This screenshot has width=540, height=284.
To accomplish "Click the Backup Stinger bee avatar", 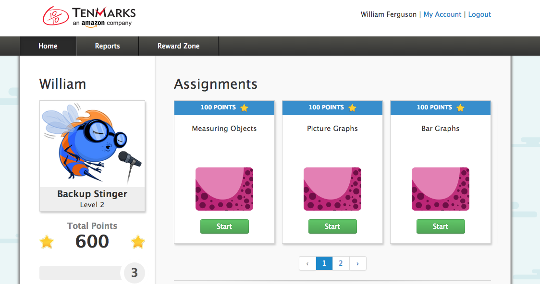I will [x=92, y=144].
